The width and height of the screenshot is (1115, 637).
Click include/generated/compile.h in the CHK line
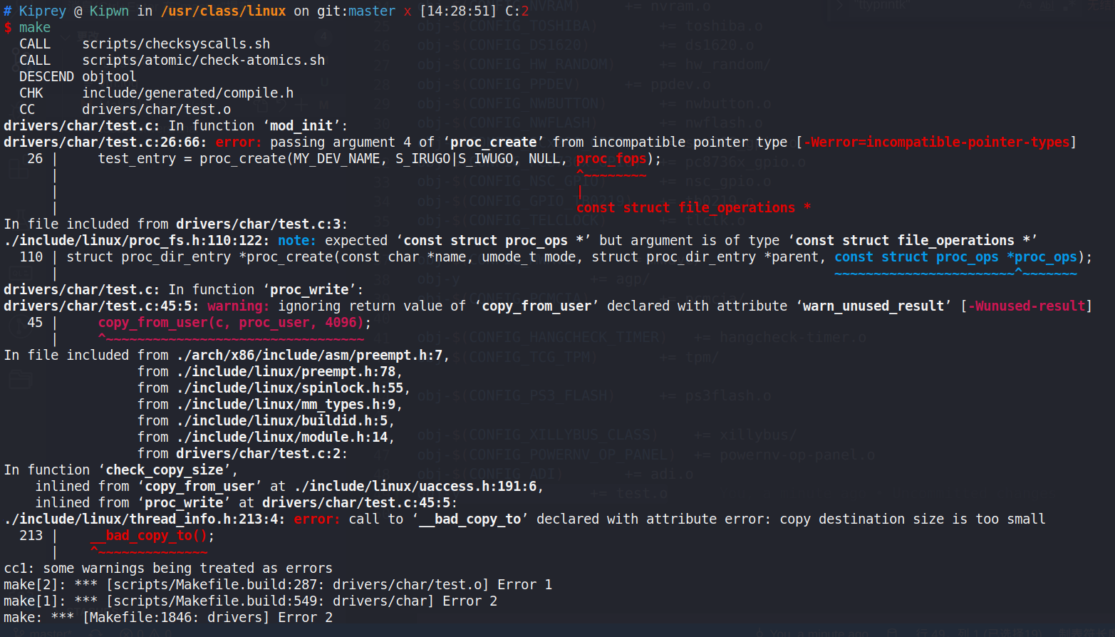(187, 93)
